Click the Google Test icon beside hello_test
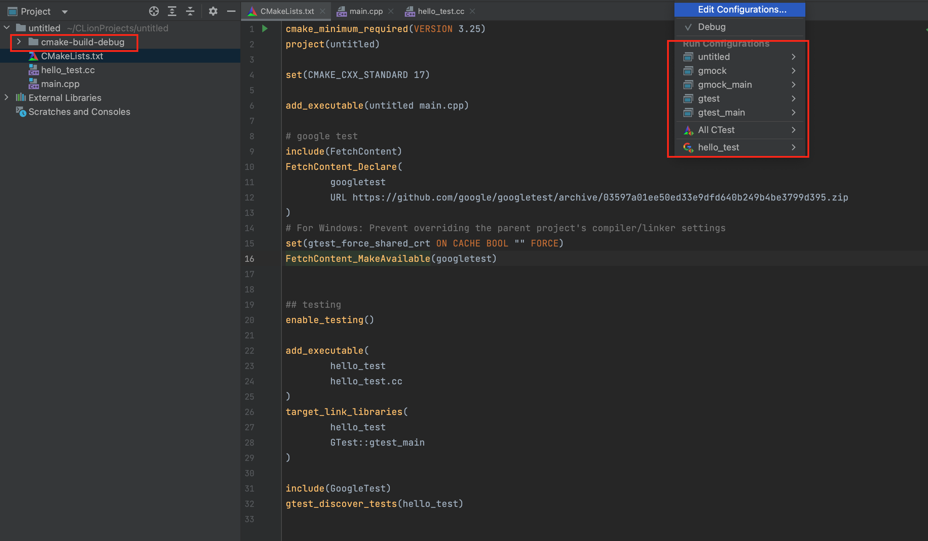Viewport: 928px width, 541px height. click(688, 148)
